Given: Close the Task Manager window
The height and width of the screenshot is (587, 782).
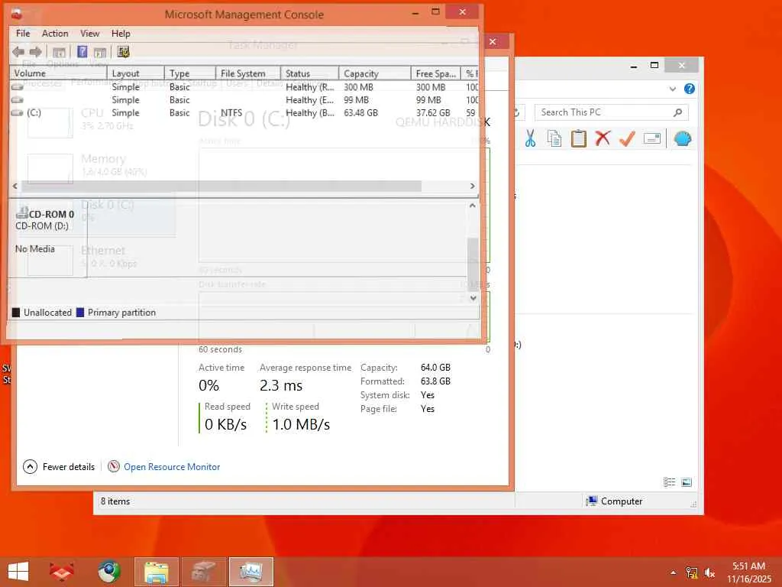Looking at the screenshot, I should [x=493, y=42].
